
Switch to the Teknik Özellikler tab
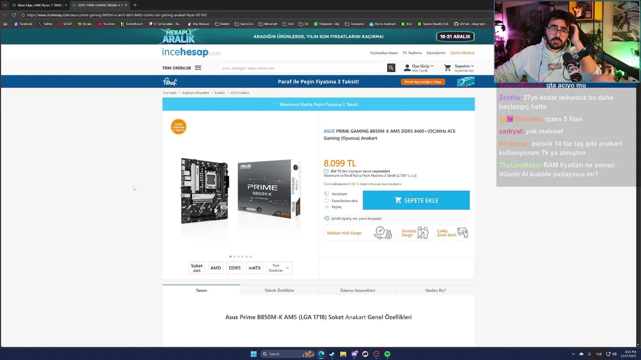click(279, 290)
